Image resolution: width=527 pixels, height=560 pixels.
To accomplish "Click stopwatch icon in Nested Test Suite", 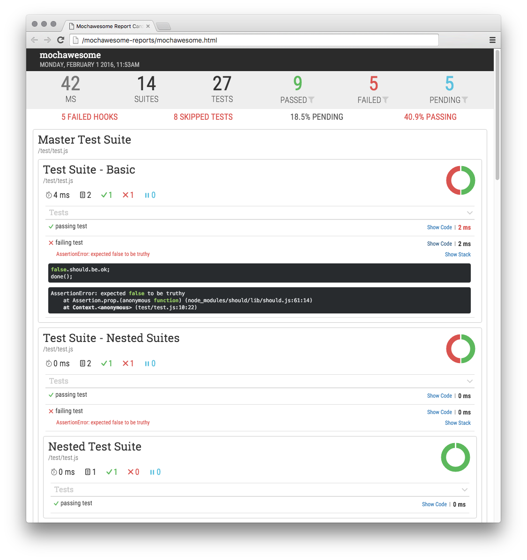I will (x=54, y=472).
